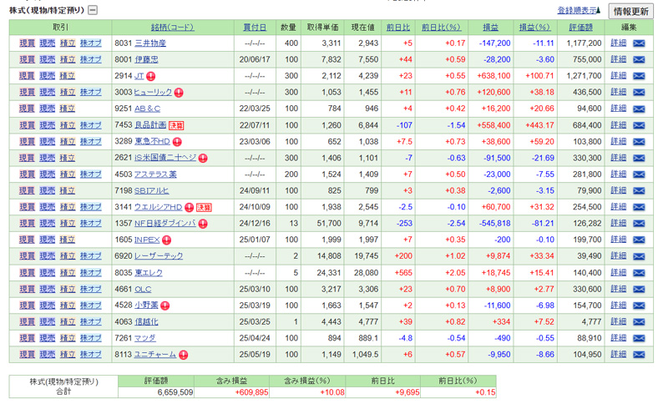This screenshot has height=404, width=668.
Task: Click 決算 badge next to ウエルシアHD
Action: coord(204,208)
